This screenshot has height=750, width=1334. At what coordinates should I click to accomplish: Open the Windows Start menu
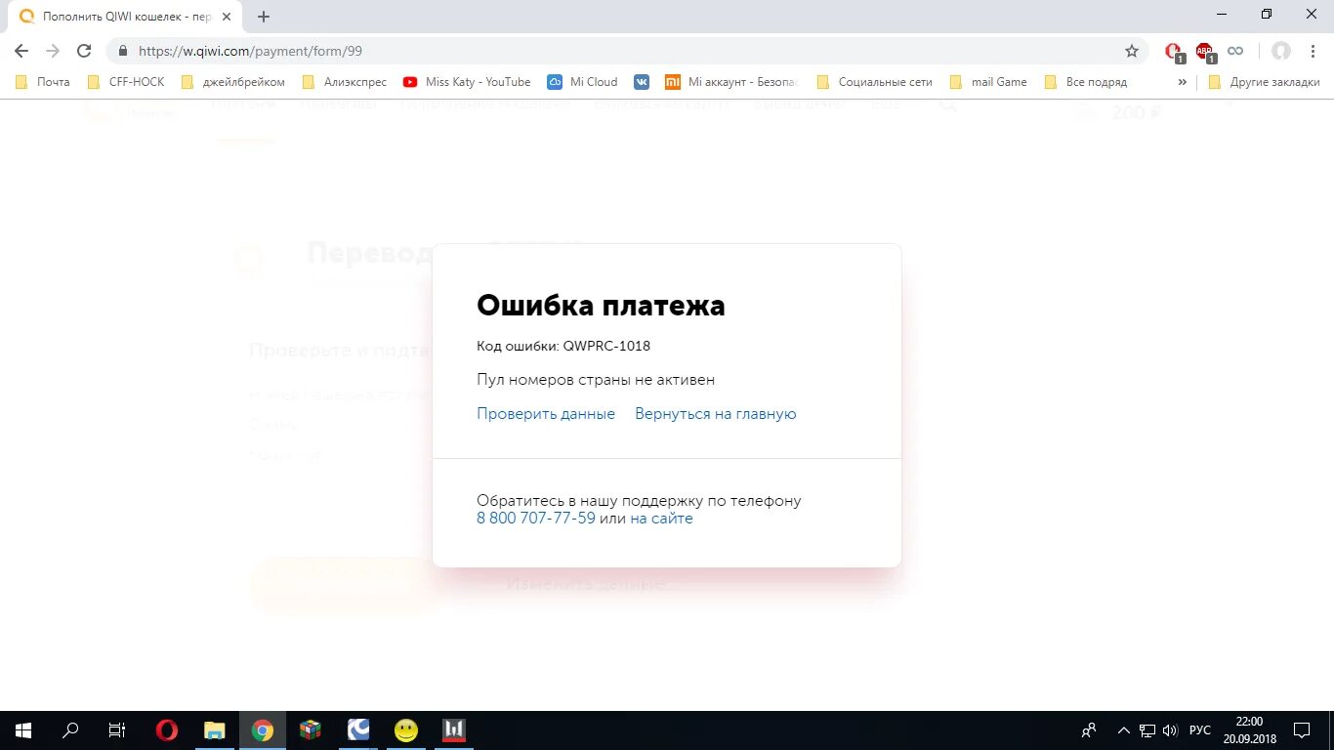[23, 730]
